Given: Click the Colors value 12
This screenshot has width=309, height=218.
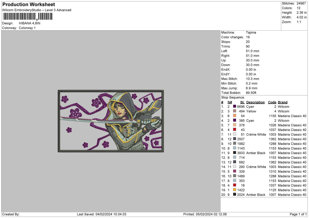Looking at the screenshot, I should (298, 8).
